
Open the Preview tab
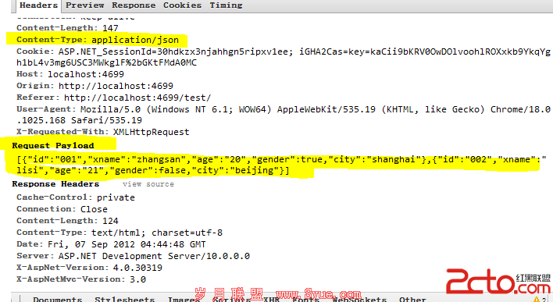84,5
